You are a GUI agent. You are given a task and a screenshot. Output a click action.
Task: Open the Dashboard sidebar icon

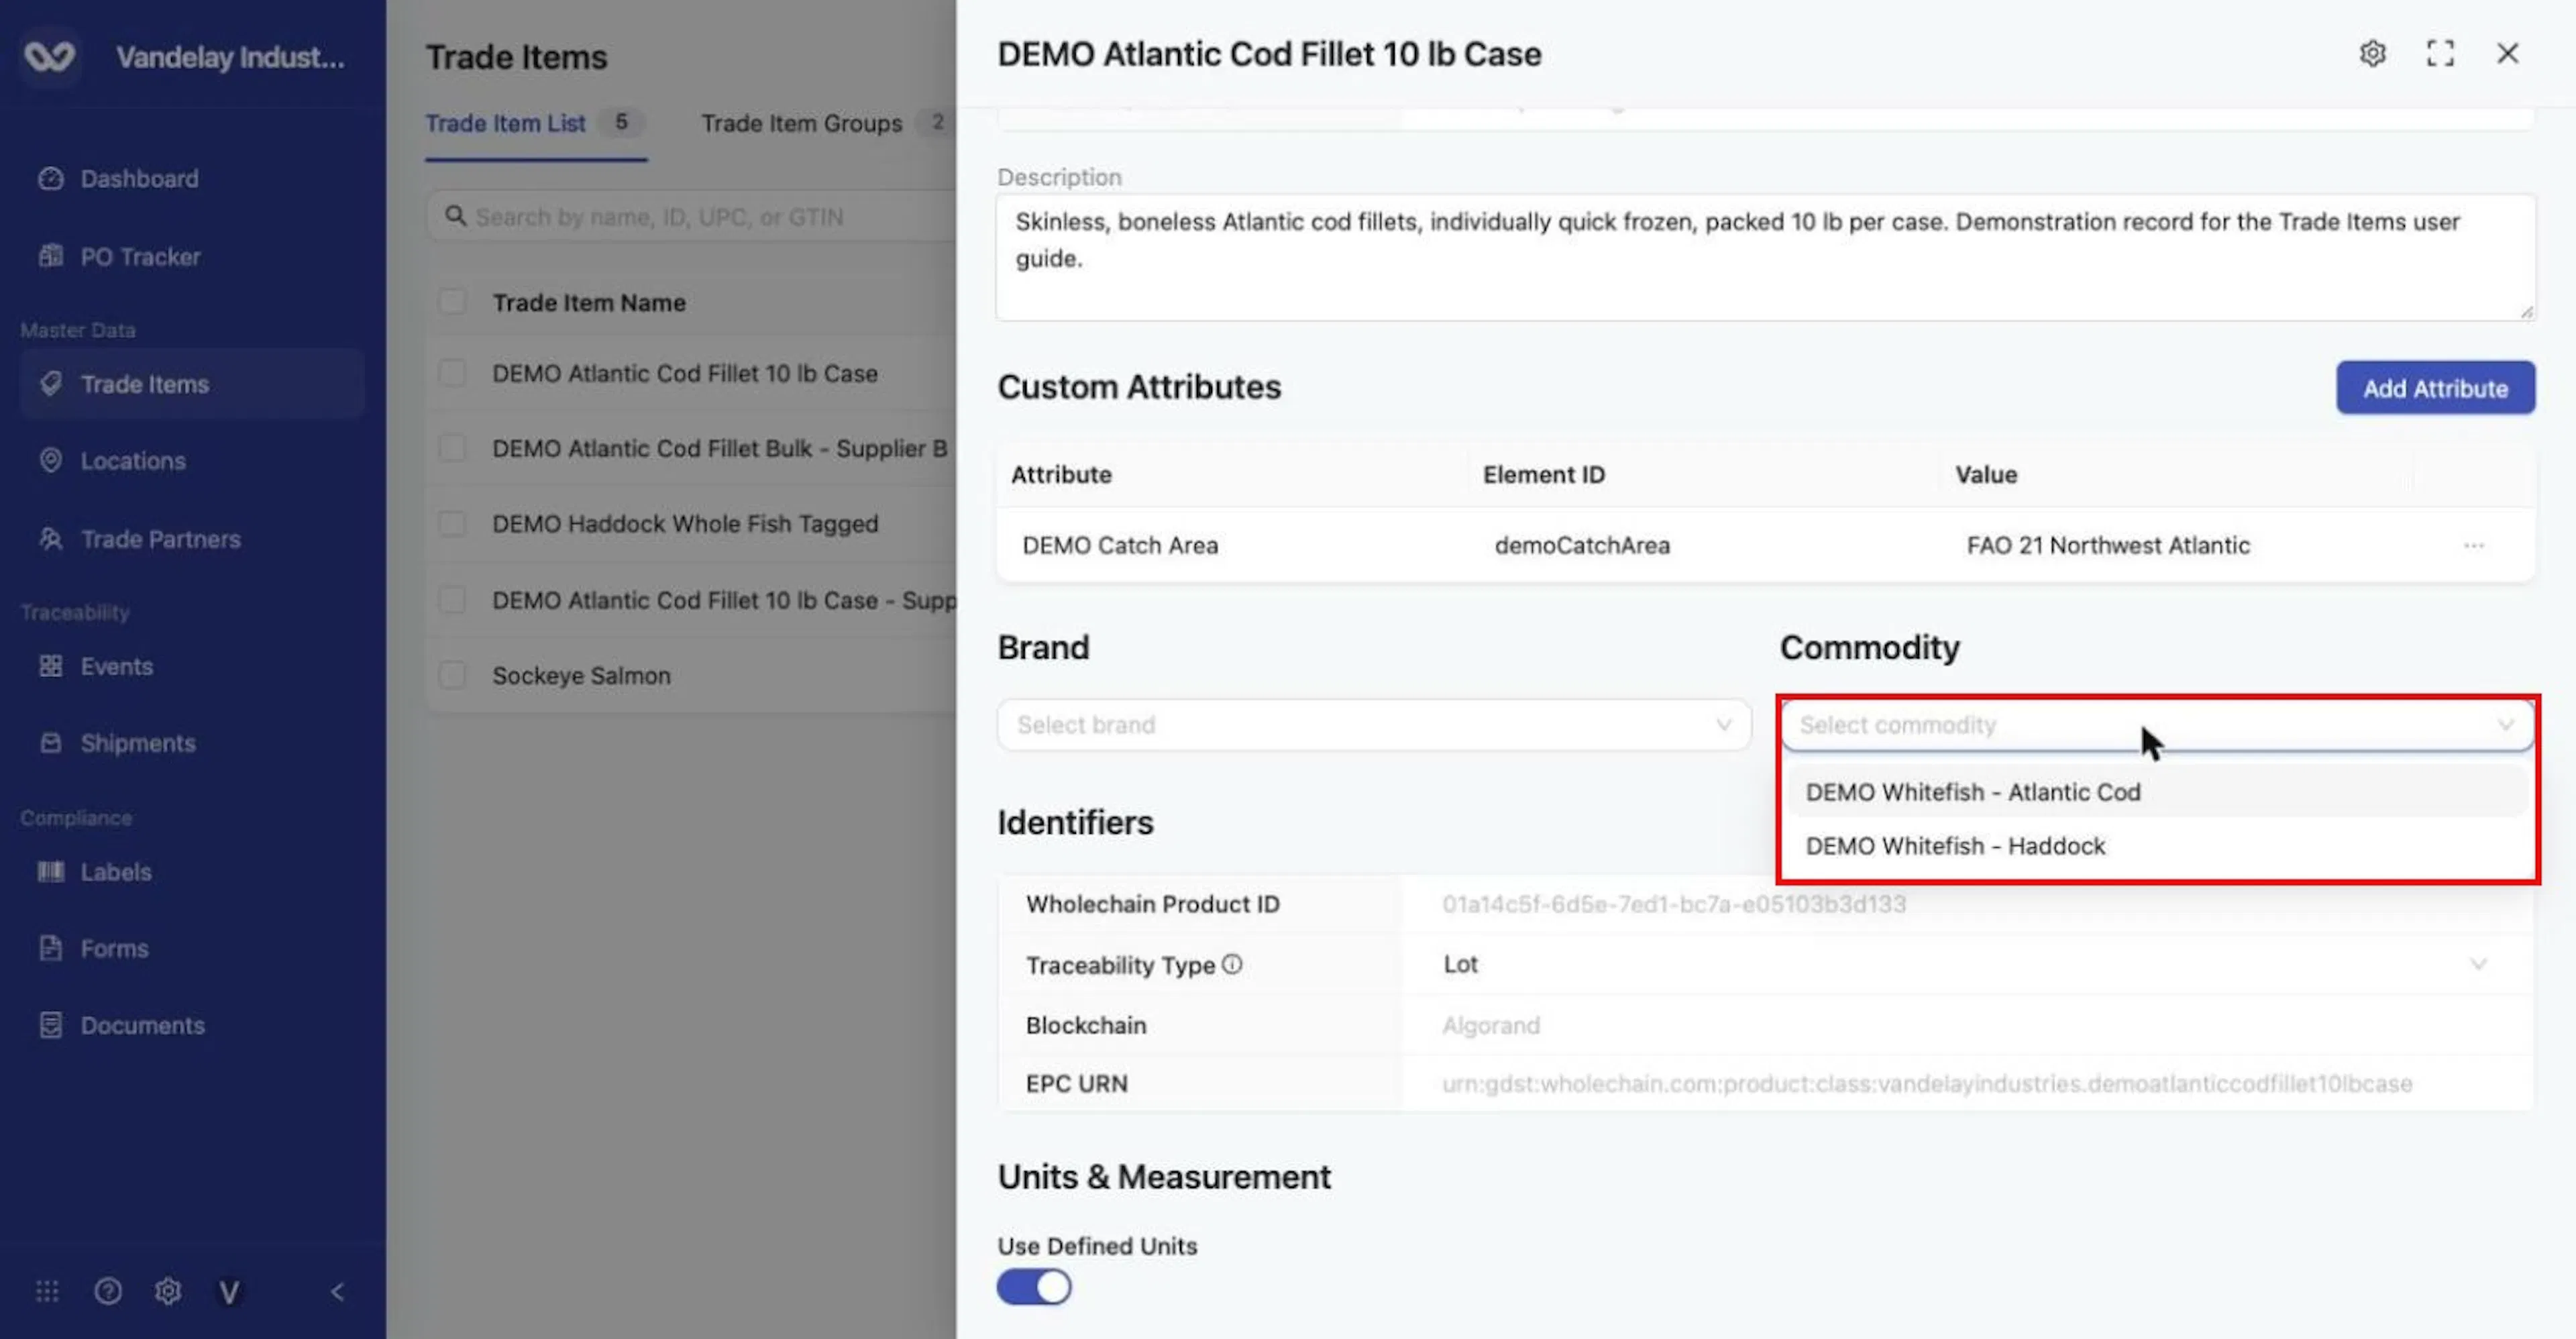coord(50,179)
